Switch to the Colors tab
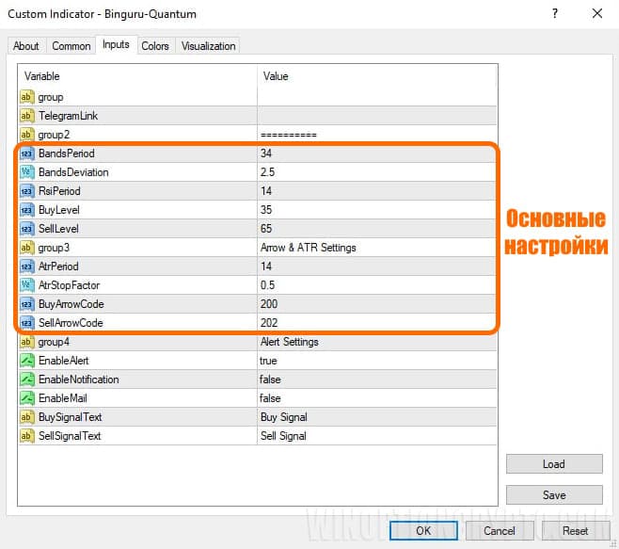 coord(155,46)
